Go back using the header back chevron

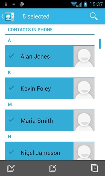click(2, 16)
